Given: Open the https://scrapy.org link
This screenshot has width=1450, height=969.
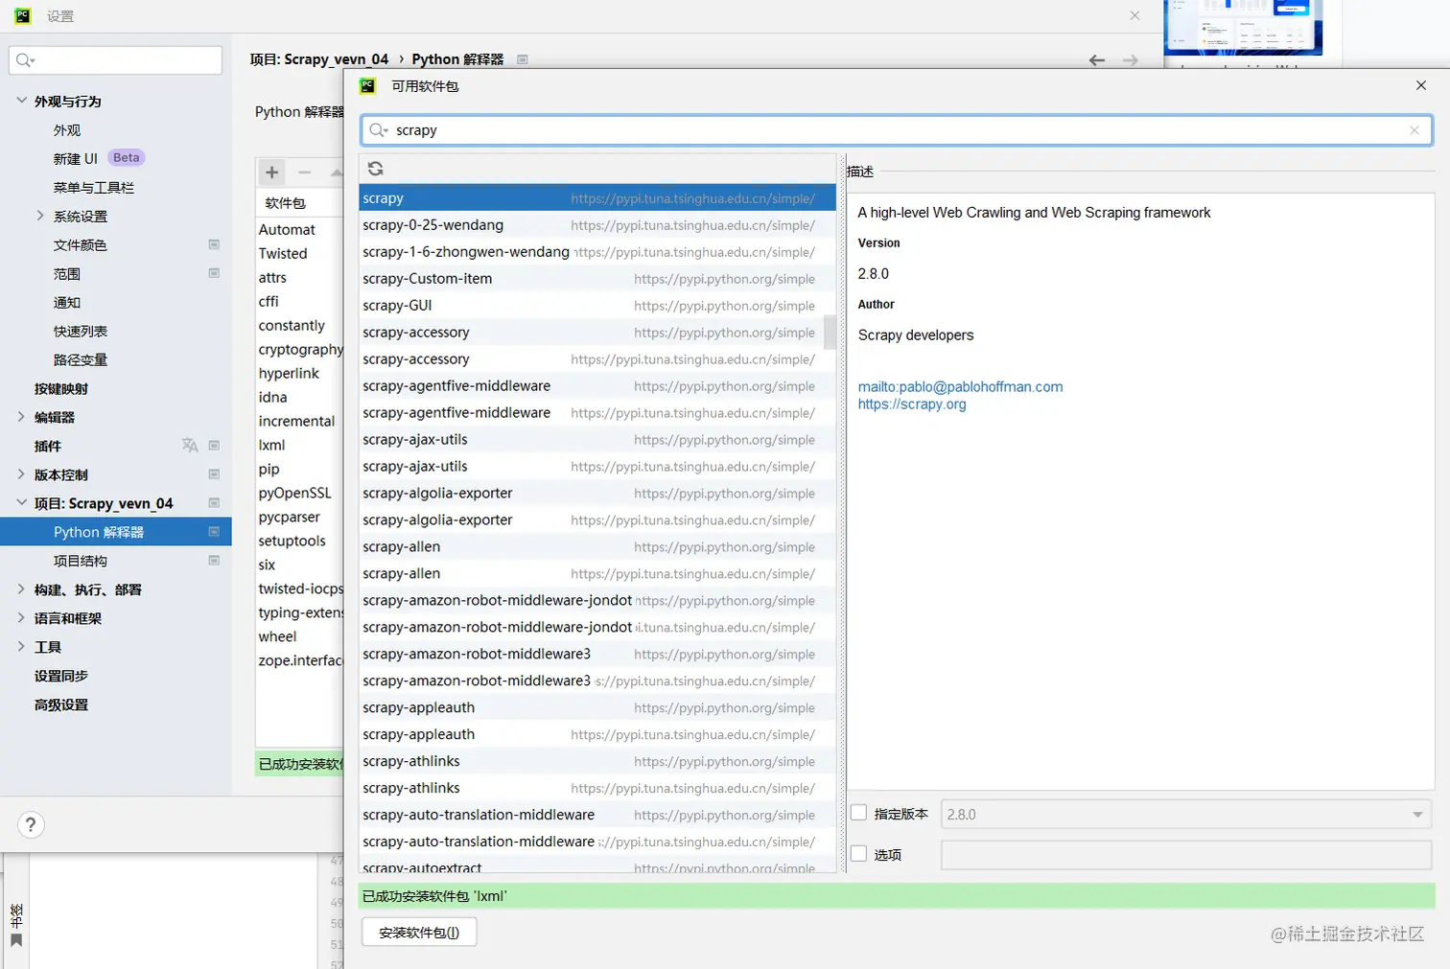Looking at the screenshot, I should click(x=912, y=404).
